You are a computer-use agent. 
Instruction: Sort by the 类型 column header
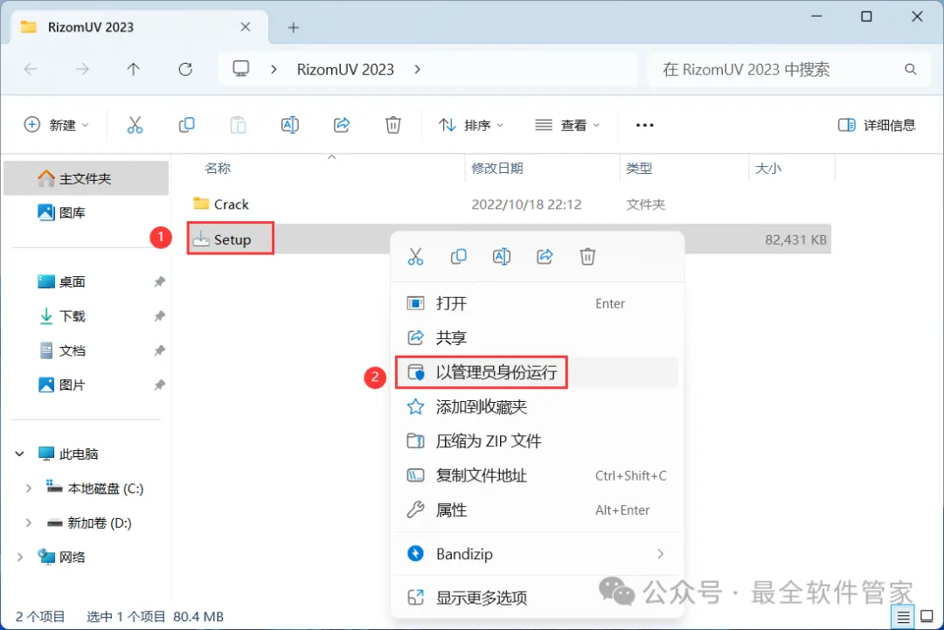click(639, 168)
